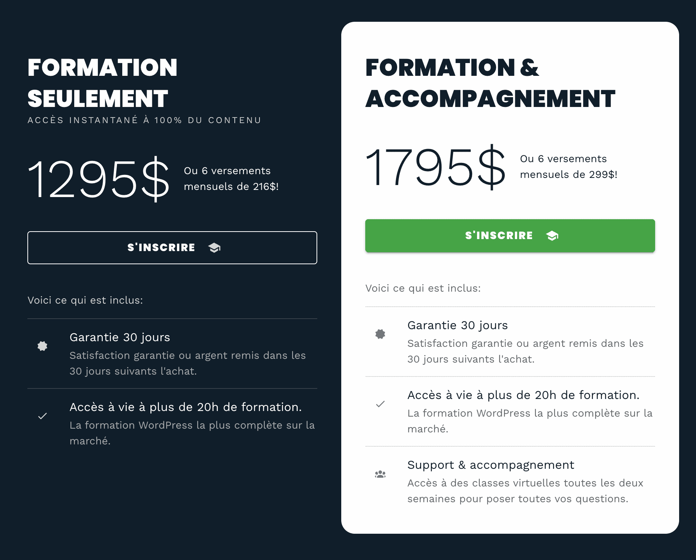Click the FORMATION SEULEMENT heading
The height and width of the screenshot is (560, 696).
pyautogui.click(x=102, y=83)
